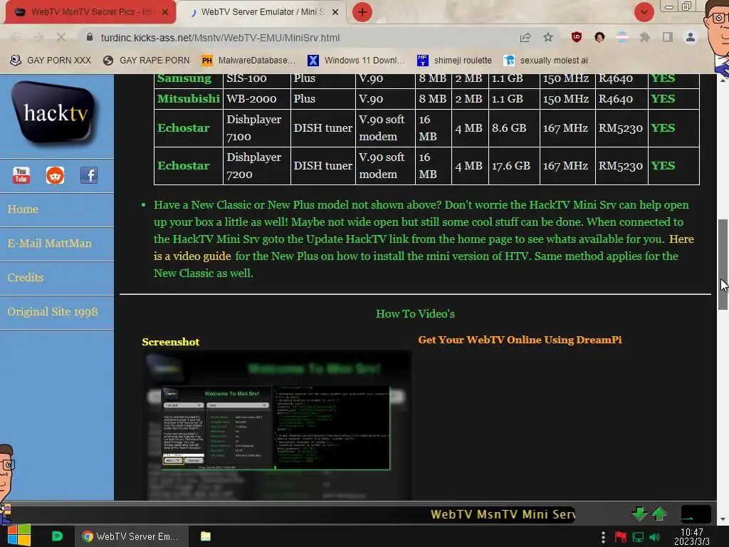Open the Windows 11 Downl... bookmark
The image size is (729, 547).
(356, 61)
